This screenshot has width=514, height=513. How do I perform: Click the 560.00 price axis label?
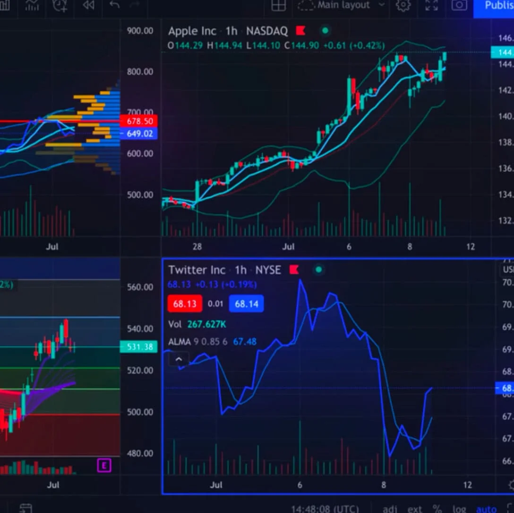140,287
